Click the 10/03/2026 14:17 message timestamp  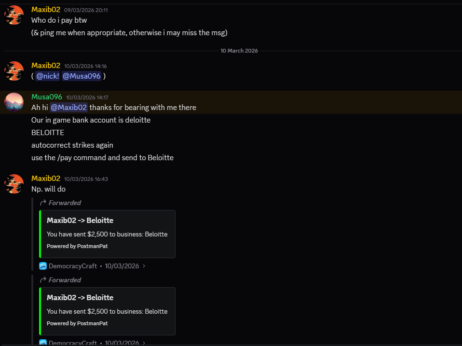87,97
